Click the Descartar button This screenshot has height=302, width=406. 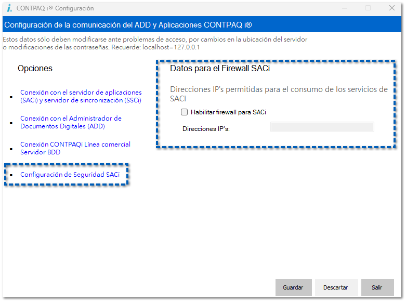pos(336,287)
